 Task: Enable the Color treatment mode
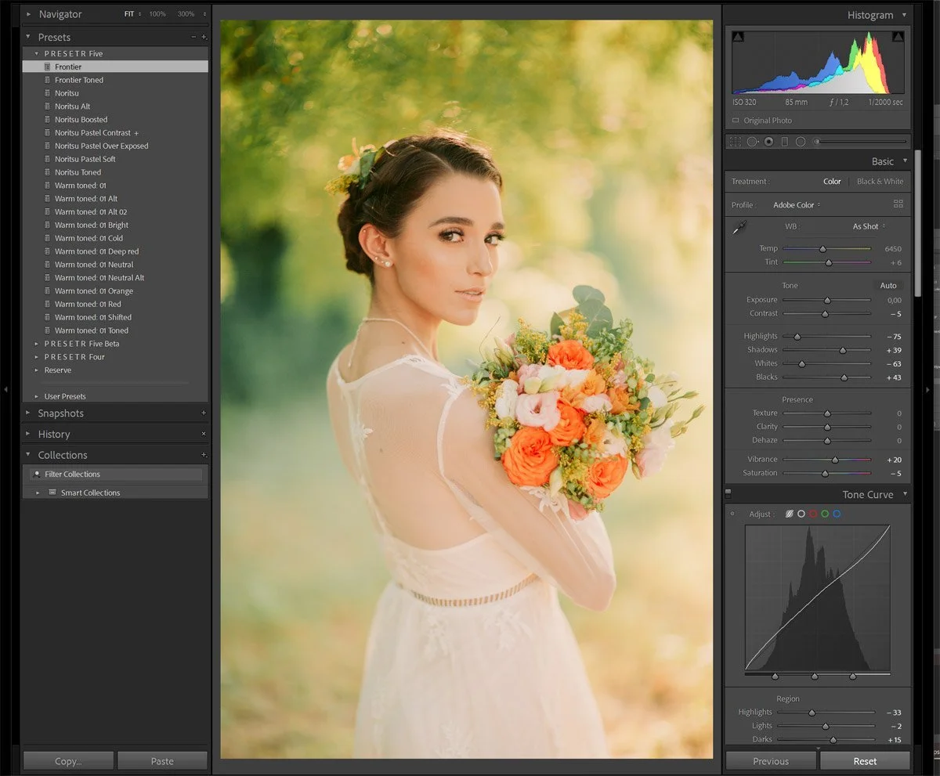click(832, 181)
